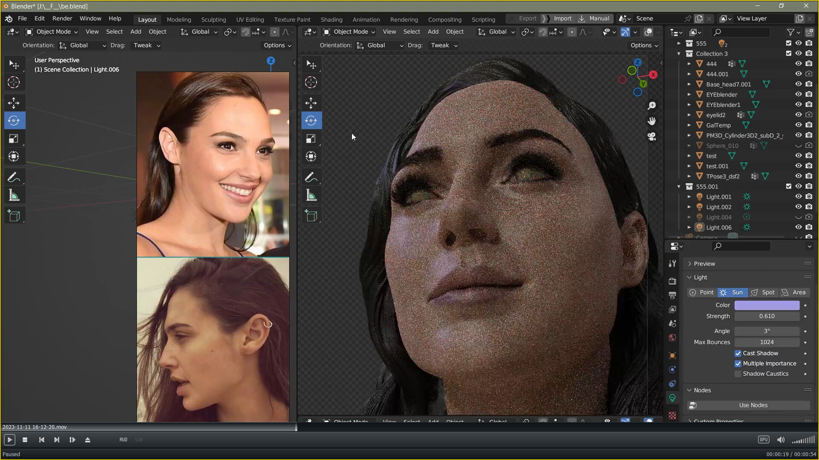Switch to the Shading workspace tab
Screen dimensions: 819x460
[331, 19]
